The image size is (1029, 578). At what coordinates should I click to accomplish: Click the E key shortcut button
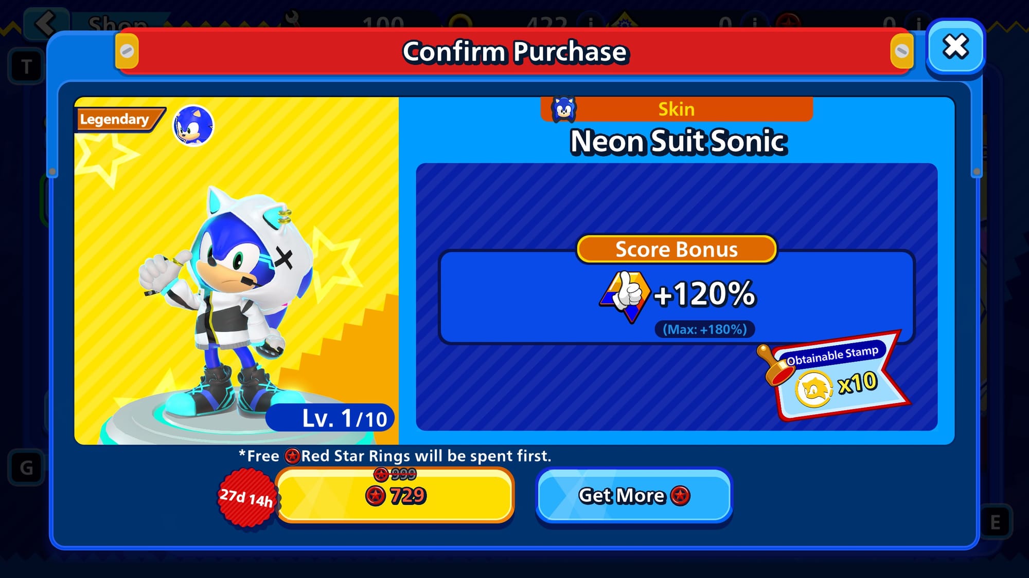(995, 523)
